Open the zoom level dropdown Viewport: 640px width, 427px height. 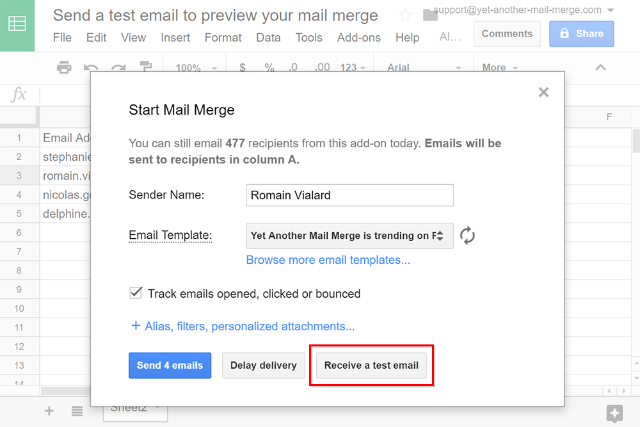pyautogui.click(x=196, y=67)
